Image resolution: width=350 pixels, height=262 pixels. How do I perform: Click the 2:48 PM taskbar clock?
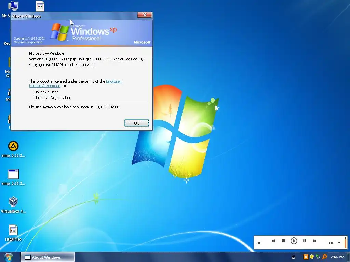[x=337, y=257]
